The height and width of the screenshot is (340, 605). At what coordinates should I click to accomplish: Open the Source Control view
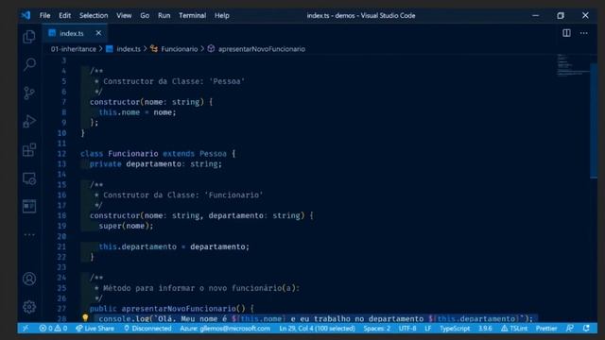[29, 93]
